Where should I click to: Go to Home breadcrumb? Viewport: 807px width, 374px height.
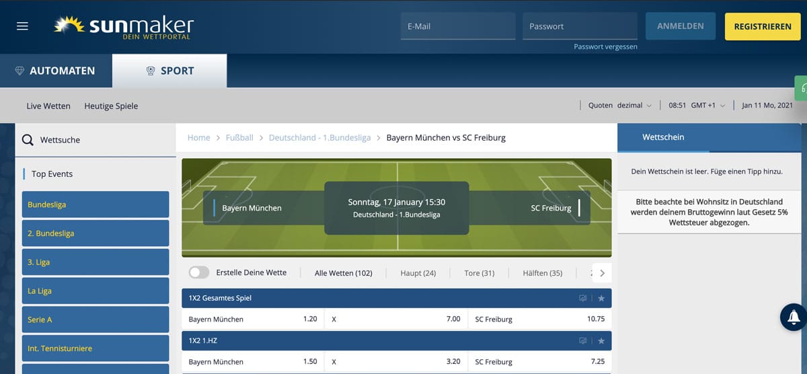(x=198, y=137)
